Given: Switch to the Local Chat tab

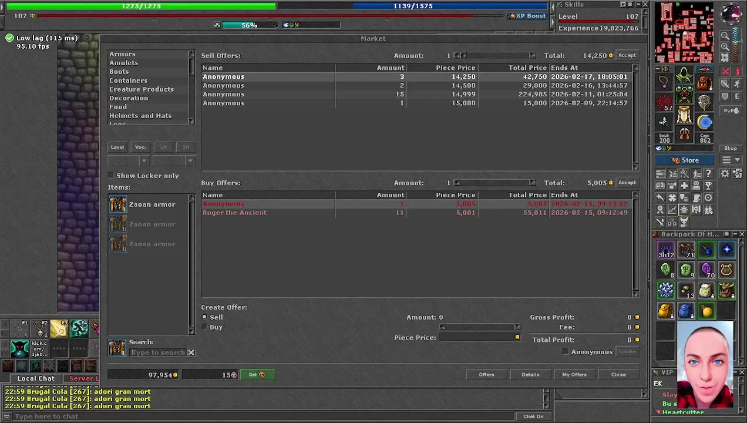Looking at the screenshot, I should pos(36,378).
